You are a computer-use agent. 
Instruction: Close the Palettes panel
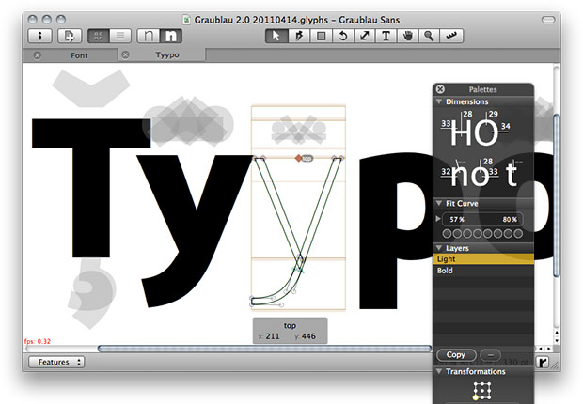(440, 89)
